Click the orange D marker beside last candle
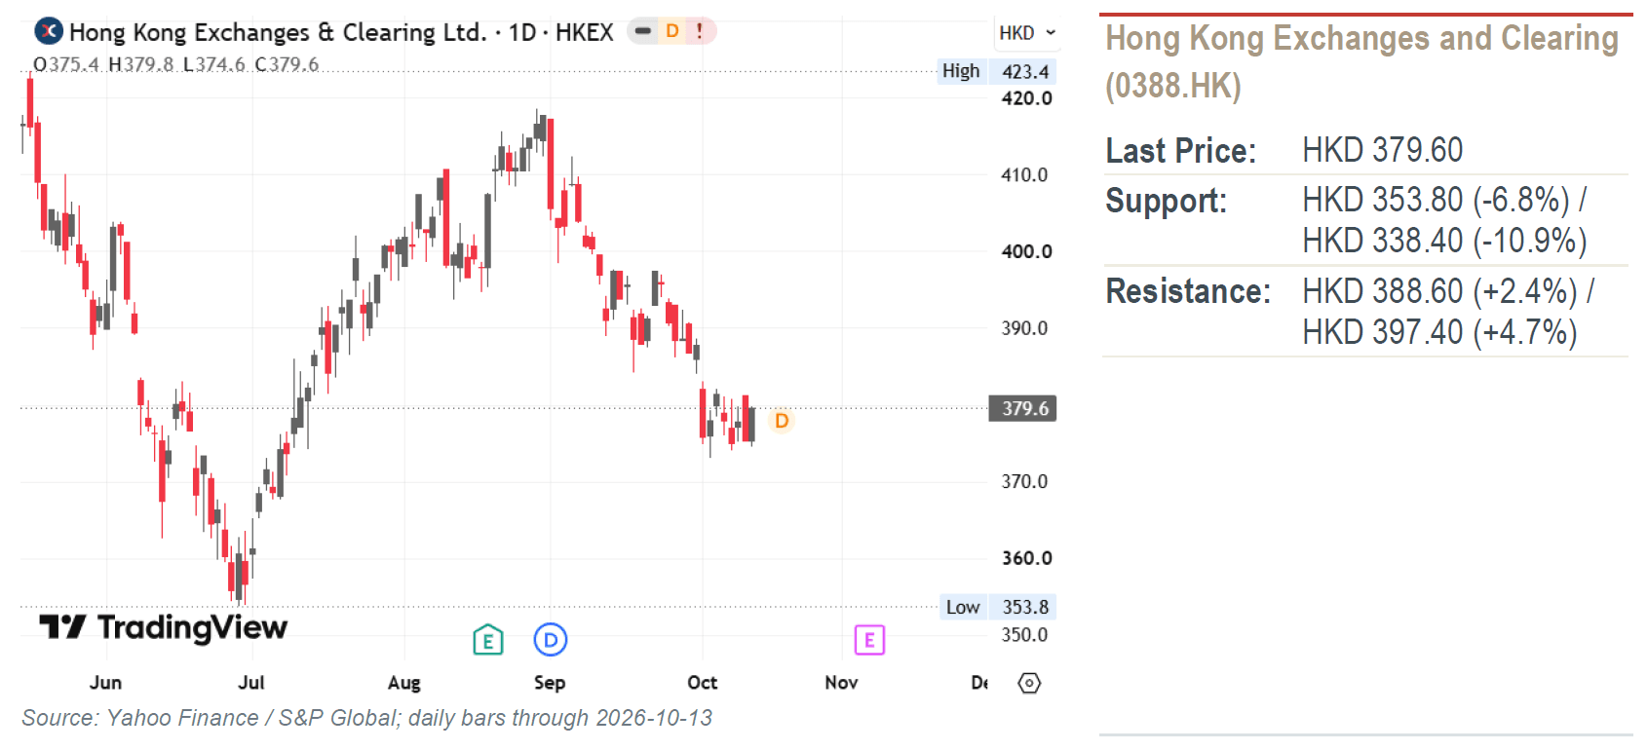 (x=782, y=421)
